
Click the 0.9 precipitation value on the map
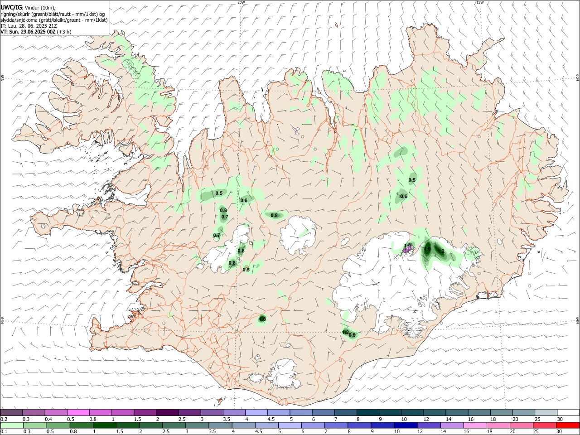(352, 335)
